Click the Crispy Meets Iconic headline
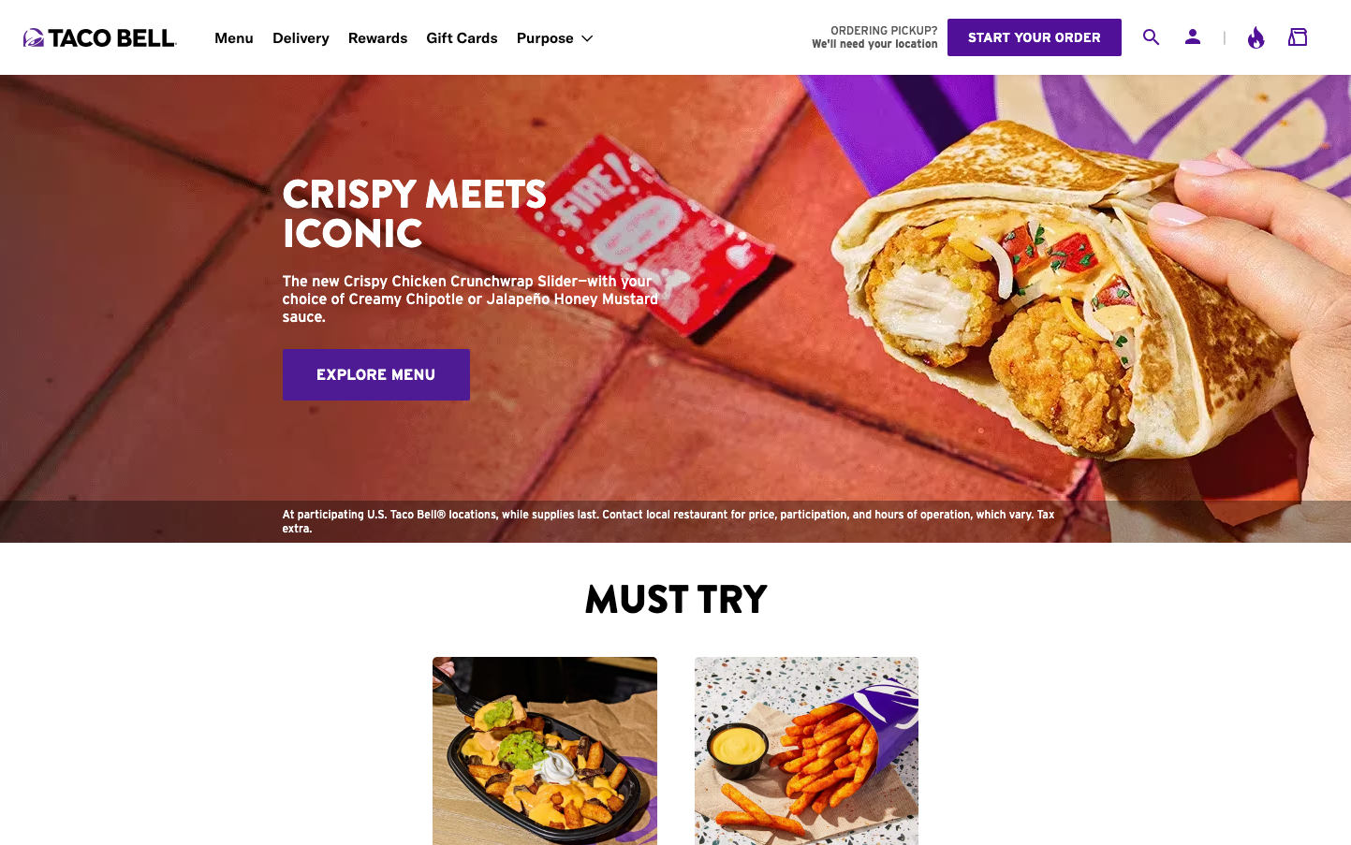 [x=415, y=214]
